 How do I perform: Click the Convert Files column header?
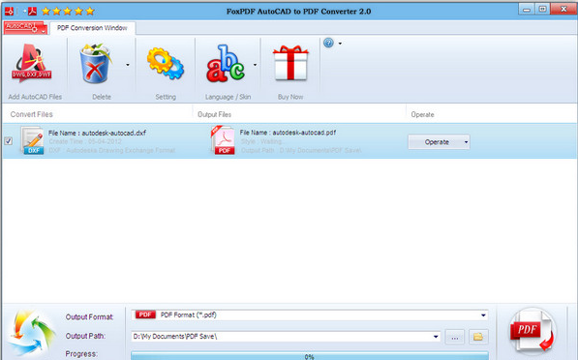pos(32,114)
